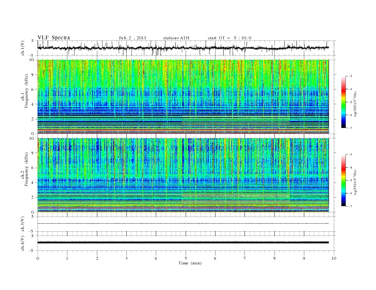Click the "-3" tick on ch.2 color bar

click(350, 154)
